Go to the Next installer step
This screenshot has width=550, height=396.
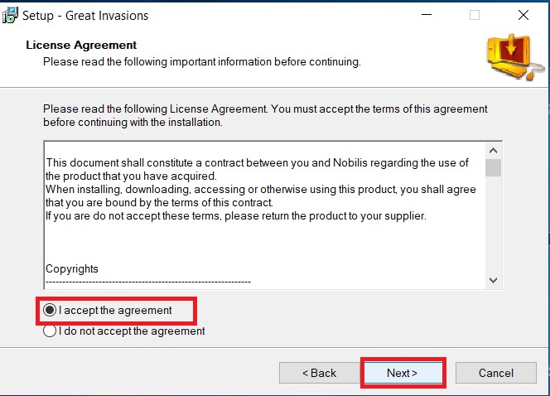(x=403, y=373)
